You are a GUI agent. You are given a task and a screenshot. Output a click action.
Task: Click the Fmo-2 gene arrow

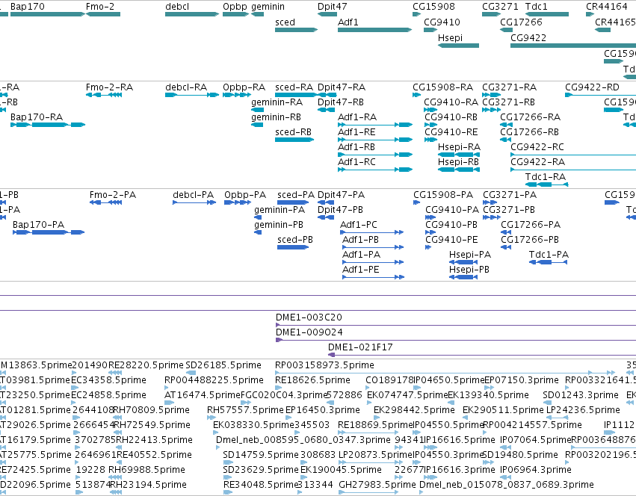pos(103,14)
